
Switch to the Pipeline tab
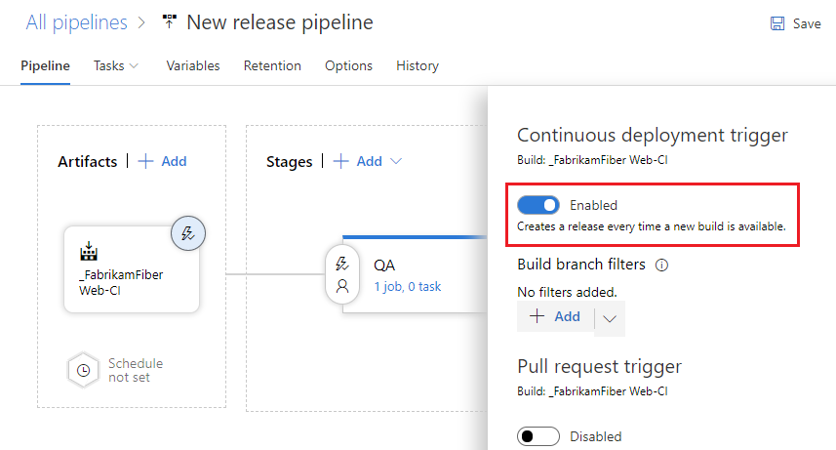tap(45, 65)
